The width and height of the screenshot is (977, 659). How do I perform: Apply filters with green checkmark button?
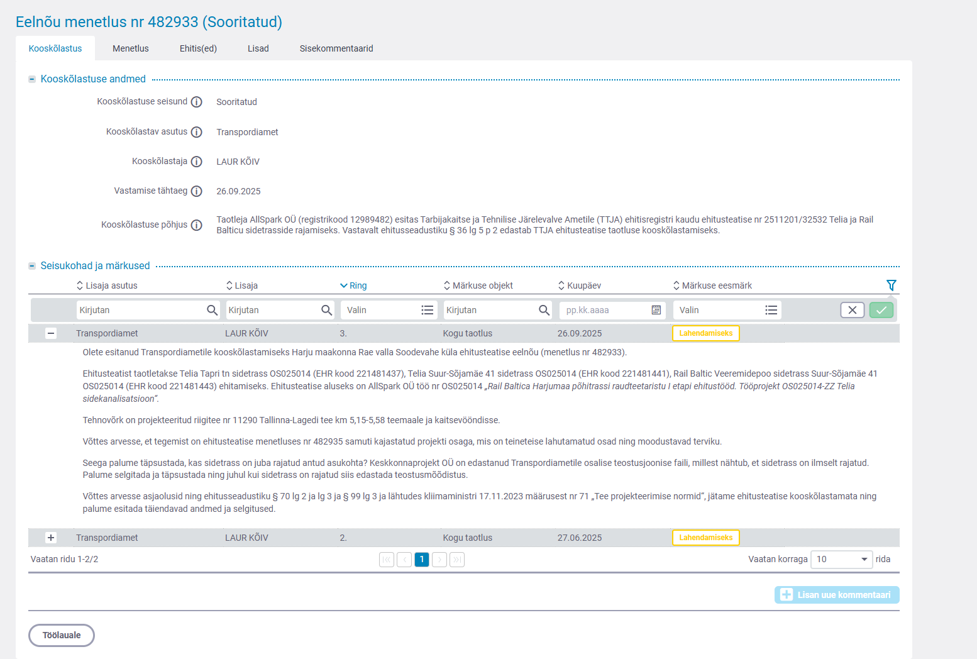[x=881, y=310]
